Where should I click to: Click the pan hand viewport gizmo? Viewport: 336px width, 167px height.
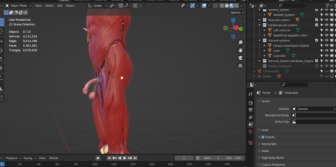(x=240, y=50)
